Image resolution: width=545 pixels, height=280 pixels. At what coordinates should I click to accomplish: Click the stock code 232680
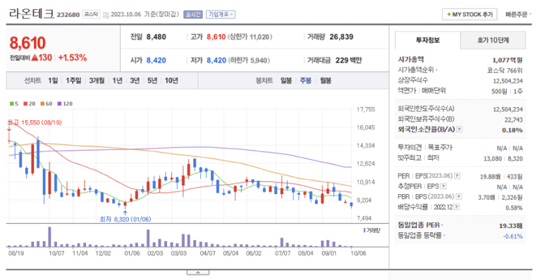click(x=68, y=15)
